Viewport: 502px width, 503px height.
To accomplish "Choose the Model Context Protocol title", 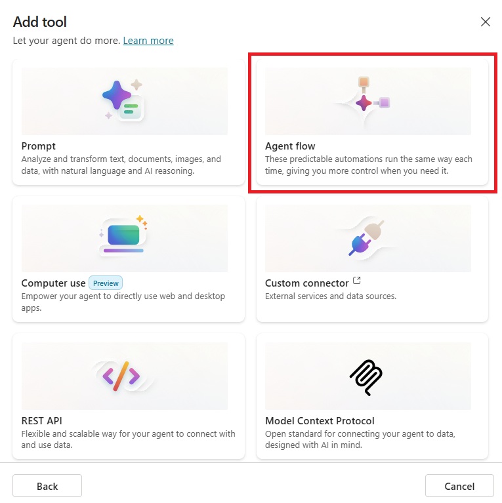I will [320, 421].
